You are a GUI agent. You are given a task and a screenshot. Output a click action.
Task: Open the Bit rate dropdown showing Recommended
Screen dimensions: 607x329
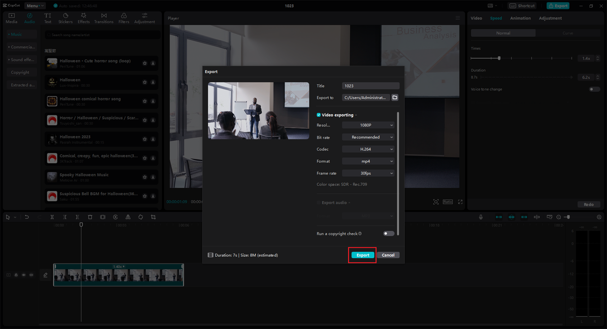pos(368,137)
